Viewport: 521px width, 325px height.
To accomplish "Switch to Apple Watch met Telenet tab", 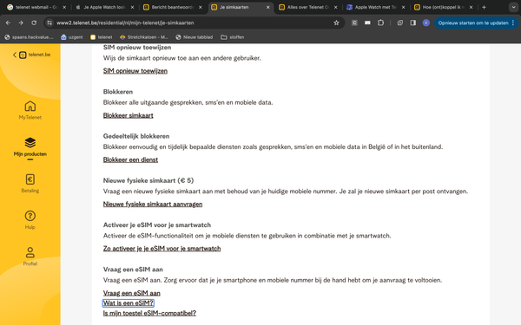I will click(x=376, y=7).
